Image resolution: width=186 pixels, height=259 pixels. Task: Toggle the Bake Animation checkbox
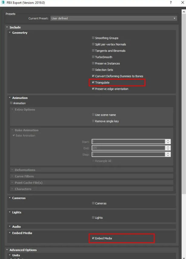[x=14, y=135]
